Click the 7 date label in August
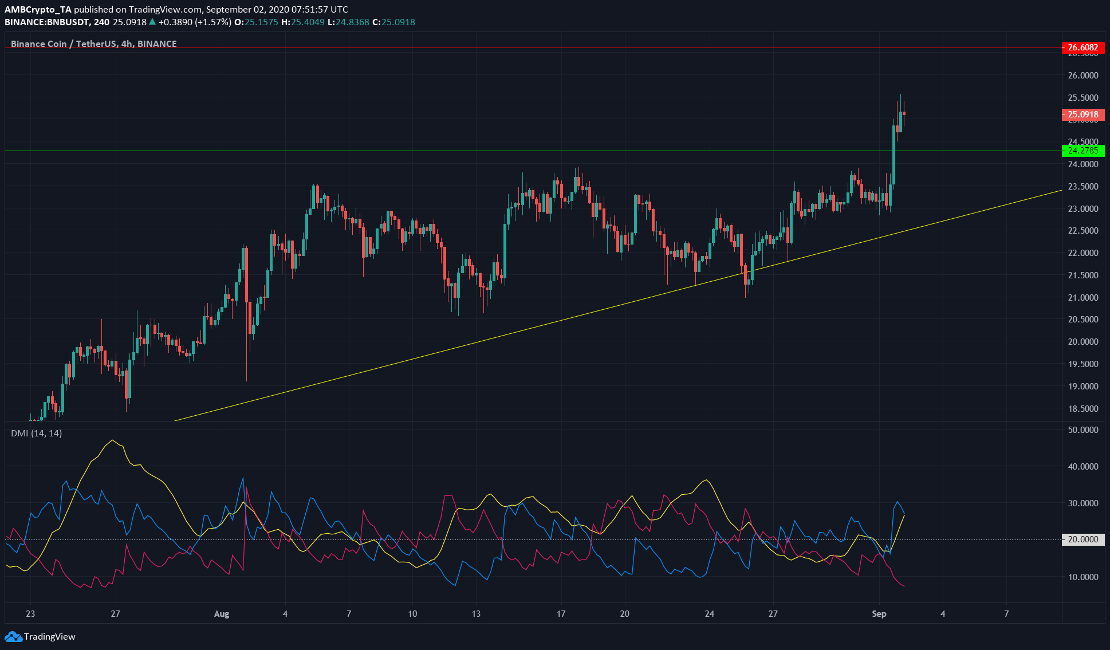1110x650 pixels. pos(349,614)
